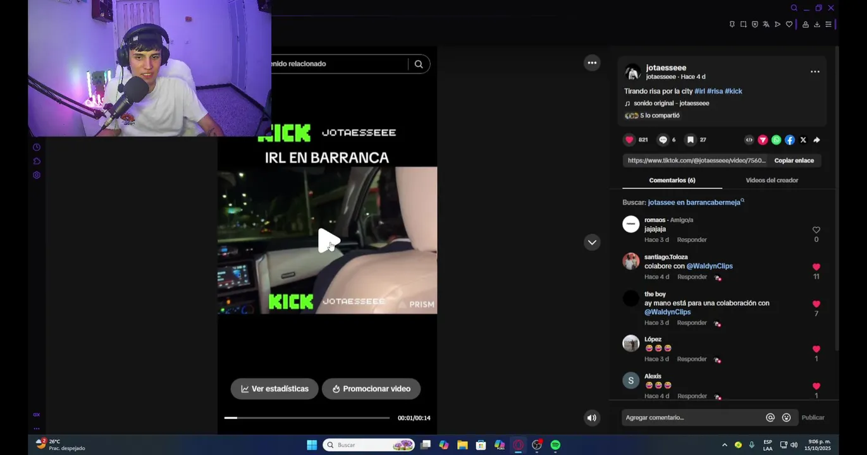Click the play/flow arrow icon in toolbar
The height and width of the screenshot is (455, 867).
pyautogui.click(x=777, y=25)
